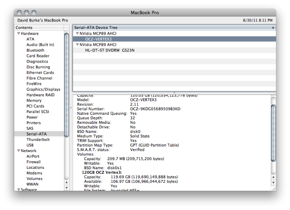This screenshot has height=210, width=290.
Task: Open the Thunderbolt entry
Action: point(38,139)
